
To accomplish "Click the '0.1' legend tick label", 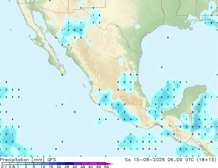I will [x=4, y=167].
